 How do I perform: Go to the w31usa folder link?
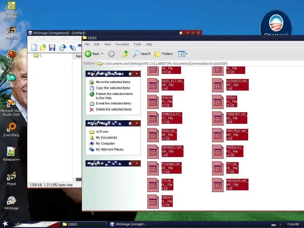102,132
